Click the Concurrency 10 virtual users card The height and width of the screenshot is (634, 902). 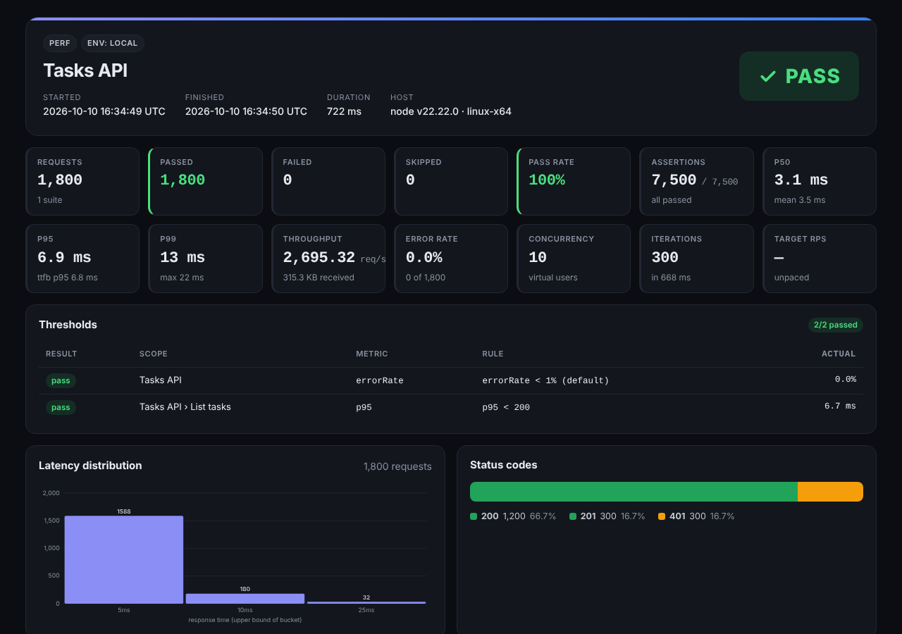pyautogui.click(x=574, y=259)
